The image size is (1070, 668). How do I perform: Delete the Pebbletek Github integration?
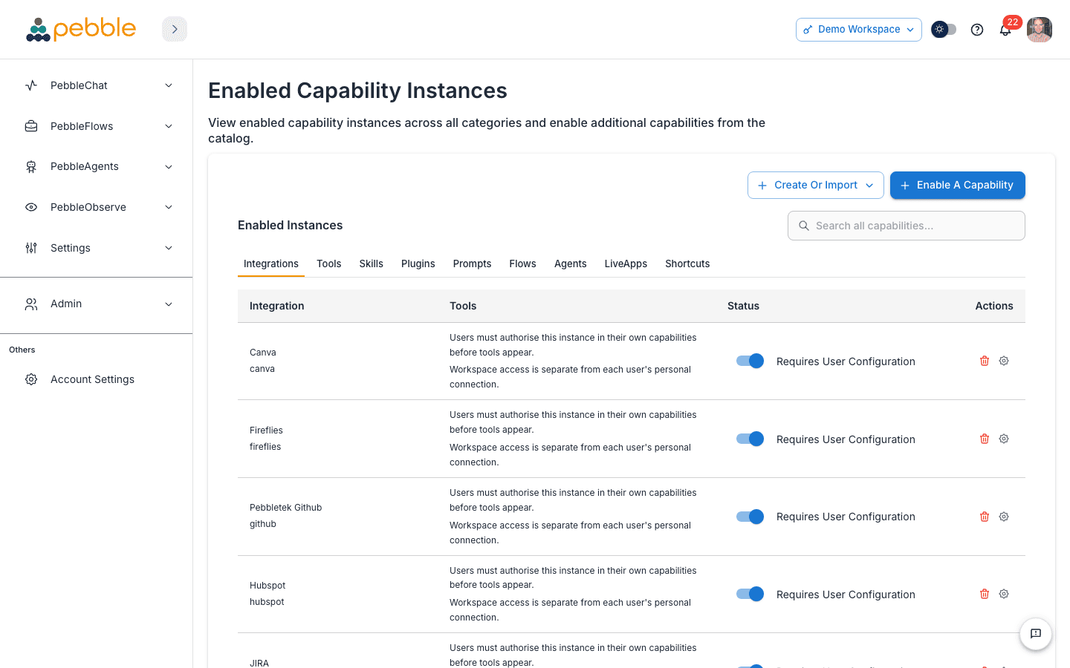(x=985, y=517)
